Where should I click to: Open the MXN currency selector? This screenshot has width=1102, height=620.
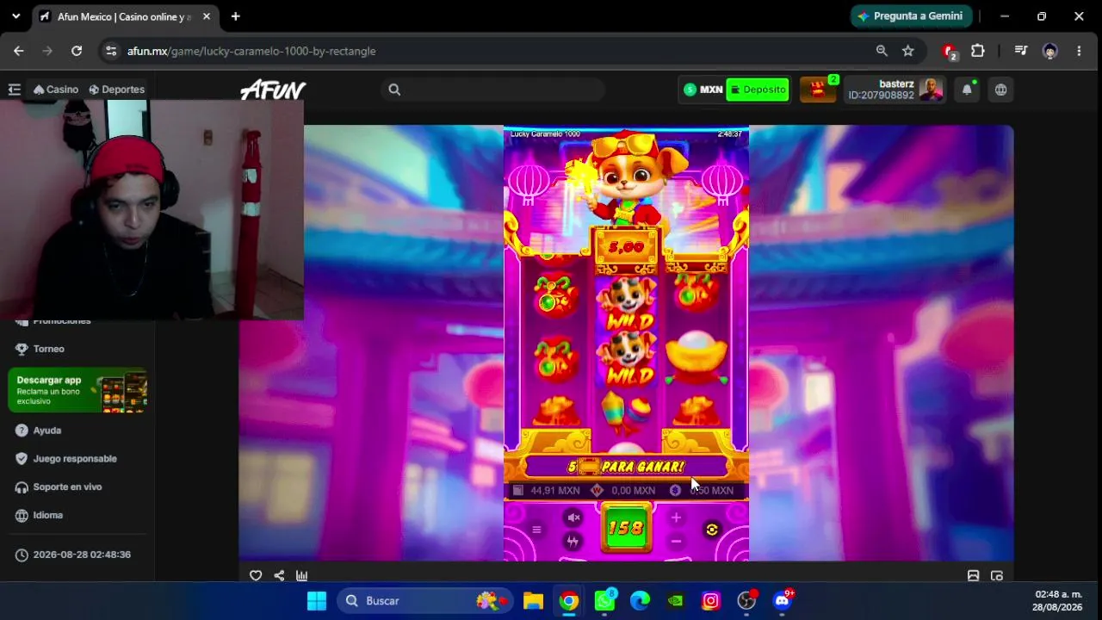click(703, 90)
